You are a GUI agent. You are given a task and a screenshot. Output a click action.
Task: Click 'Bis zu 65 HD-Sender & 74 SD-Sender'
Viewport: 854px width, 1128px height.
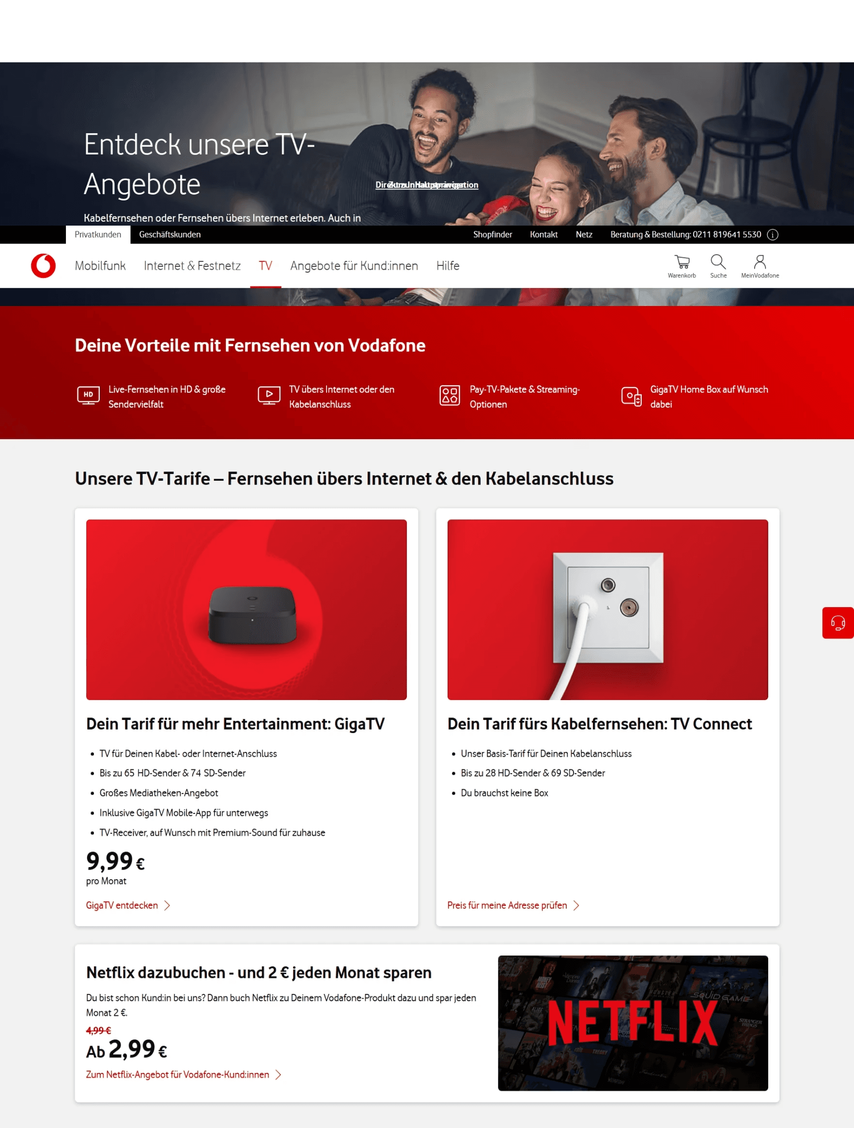[172, 773]
